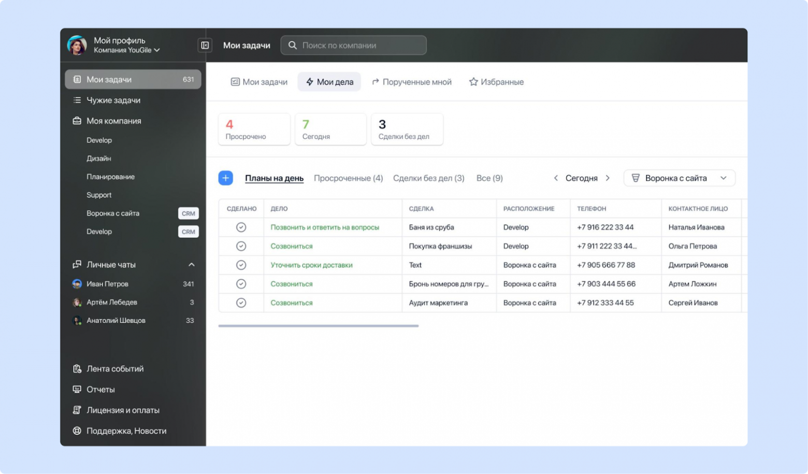Open Поддержка, Новости from its icon
The height and width of the screenshot is (474, 808).
(77, 430)
